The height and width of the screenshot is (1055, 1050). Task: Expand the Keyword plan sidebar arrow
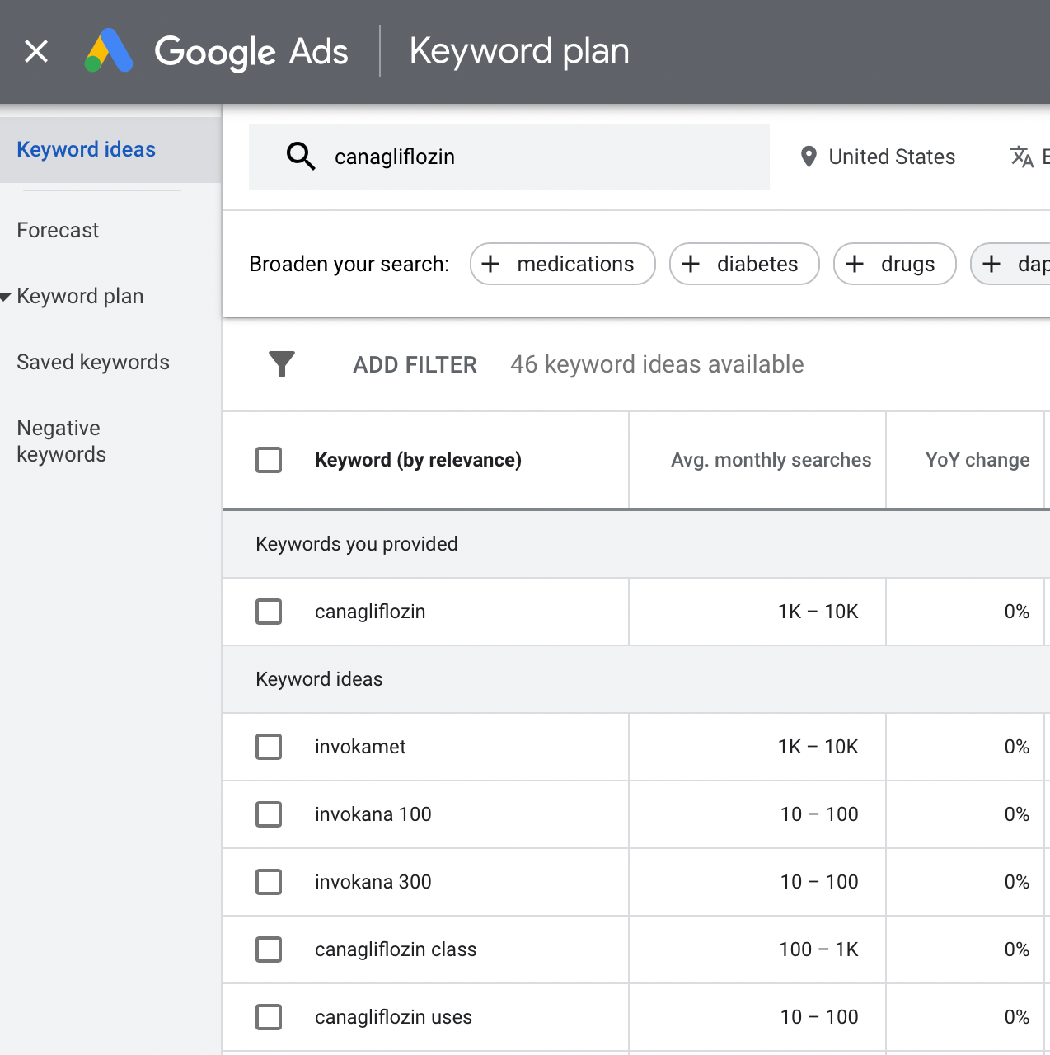pyautogui.click(x=6, y=297)
